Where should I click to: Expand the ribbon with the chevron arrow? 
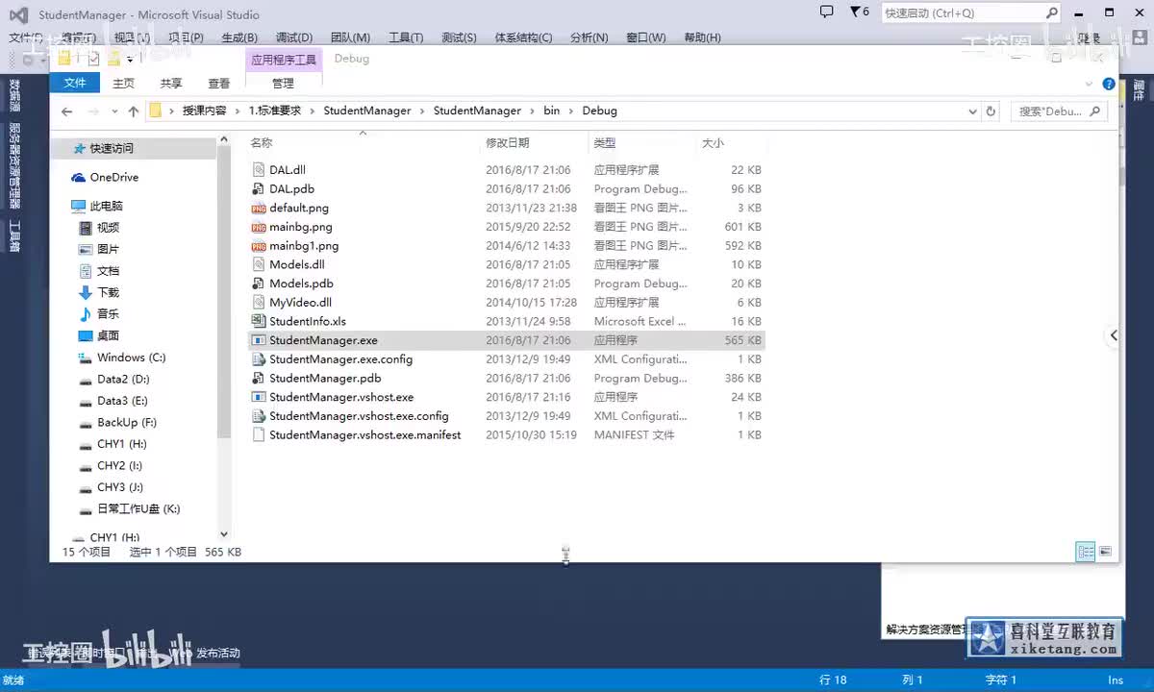point(1090,84)
